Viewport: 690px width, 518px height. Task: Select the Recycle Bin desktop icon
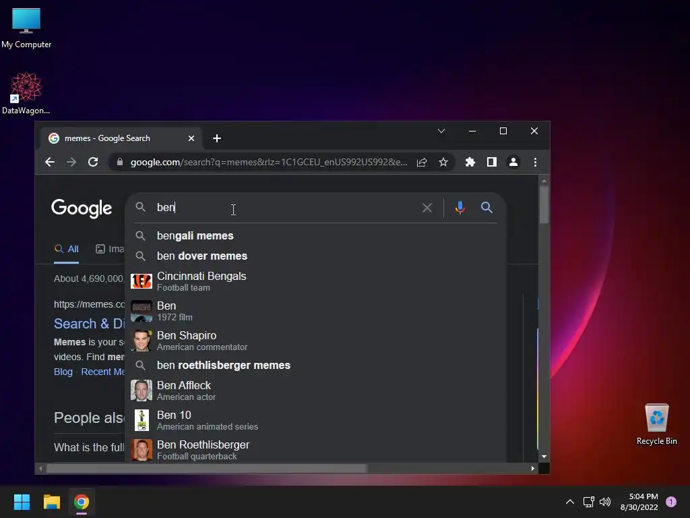tap(656, 424)
